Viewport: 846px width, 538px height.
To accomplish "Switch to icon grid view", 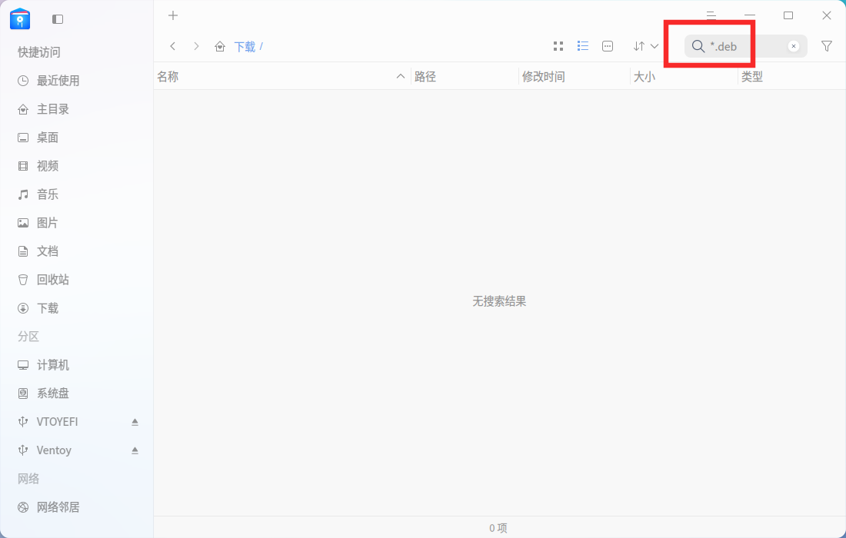I will coord(558,46).
